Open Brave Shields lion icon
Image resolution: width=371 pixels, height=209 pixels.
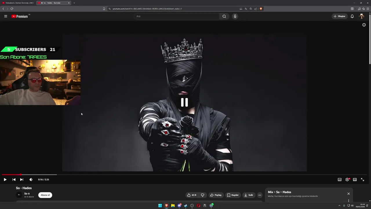[261, 9]
